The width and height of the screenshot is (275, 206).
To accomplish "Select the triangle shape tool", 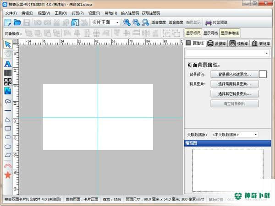I will click(x=8, y=119).
